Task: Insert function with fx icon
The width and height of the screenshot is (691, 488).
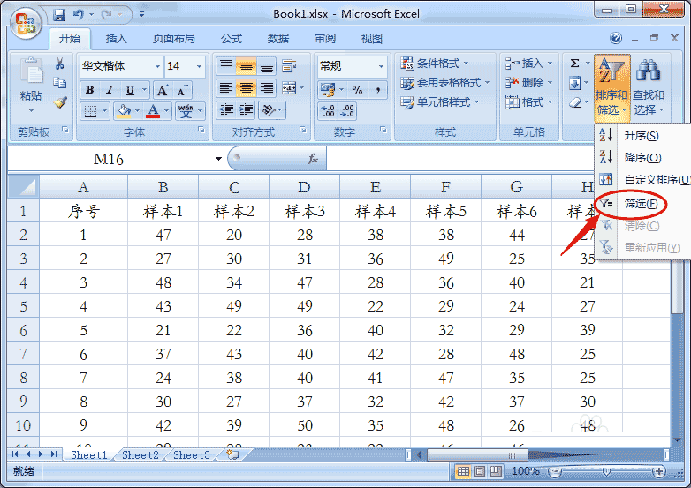Action: 313,159
